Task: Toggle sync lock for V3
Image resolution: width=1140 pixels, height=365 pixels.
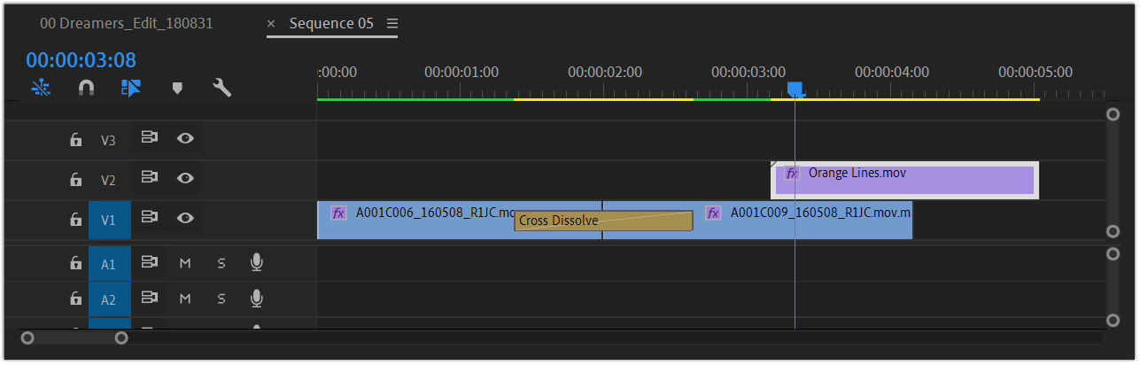Action: [x=150, y=138]
